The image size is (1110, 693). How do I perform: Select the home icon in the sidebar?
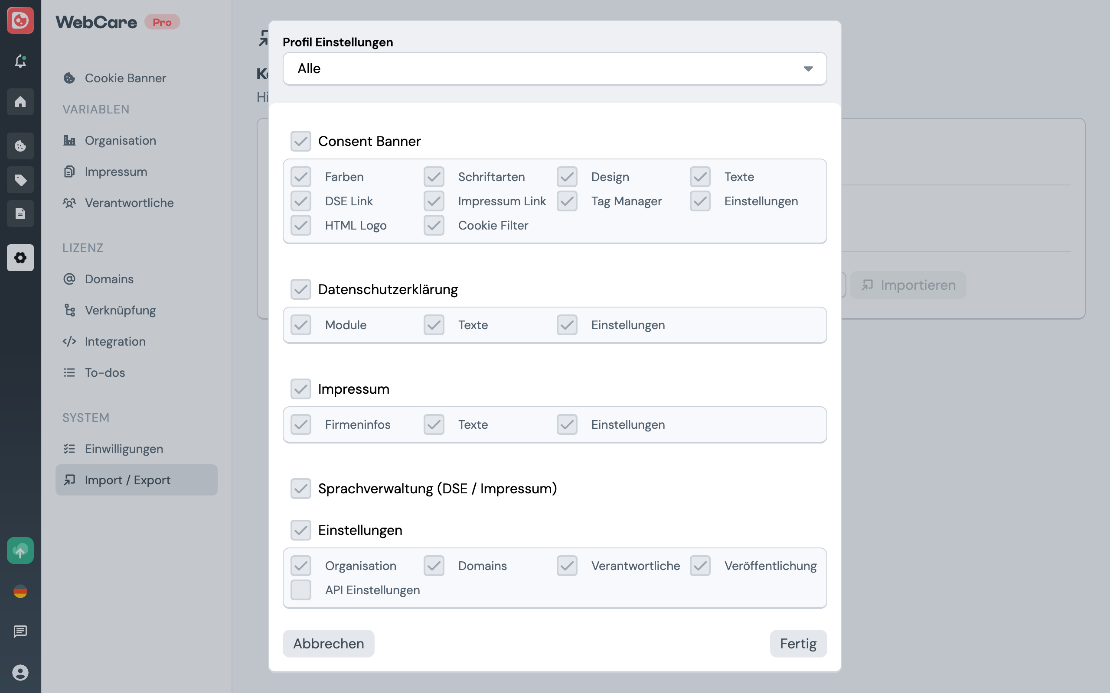[20, 102]
